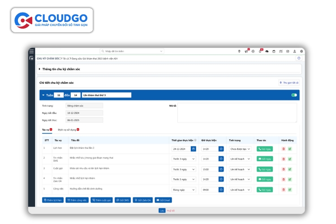
Task: Toggle the week 11–14 stage switch
Action: tap(294, 95)
